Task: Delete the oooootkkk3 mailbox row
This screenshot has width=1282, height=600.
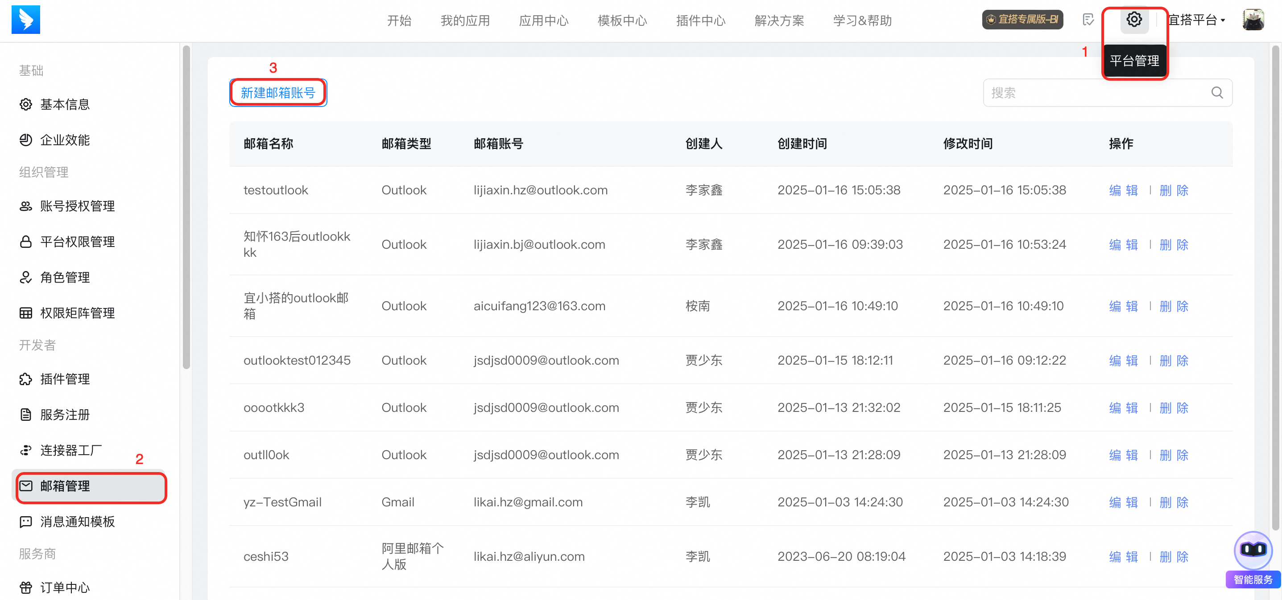Action: [1174, 408]
